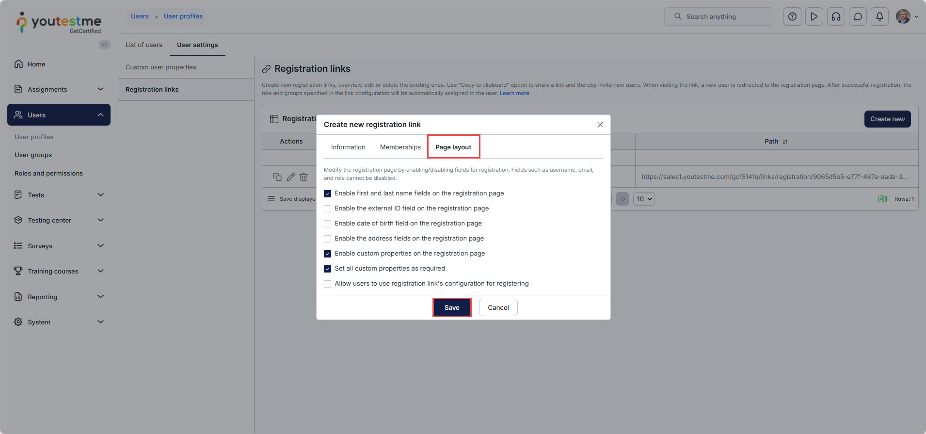Screen dimensions: 926x434
Task: Click the copy to clipboard icon
Action: pyautogui.click(x=277, y=177)
